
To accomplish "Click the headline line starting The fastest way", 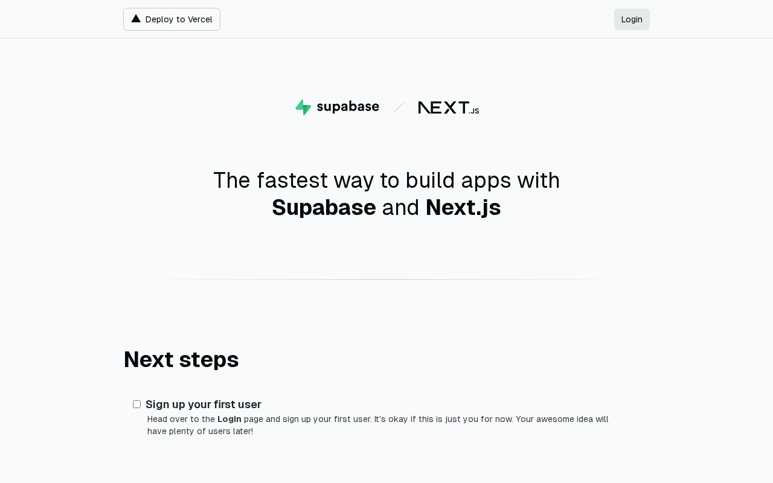I will pos(386,181).
